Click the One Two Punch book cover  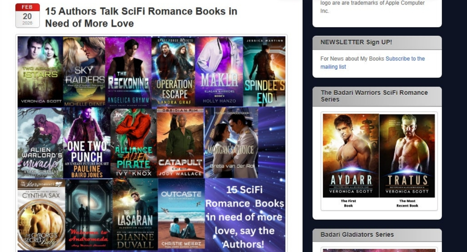pos(87,143)
